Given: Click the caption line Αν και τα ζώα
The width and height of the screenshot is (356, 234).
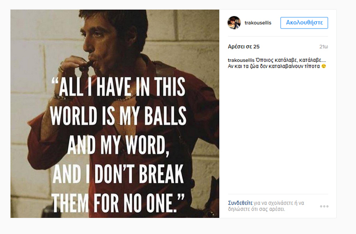Looking at the screenshot, I should click(273, 66).
